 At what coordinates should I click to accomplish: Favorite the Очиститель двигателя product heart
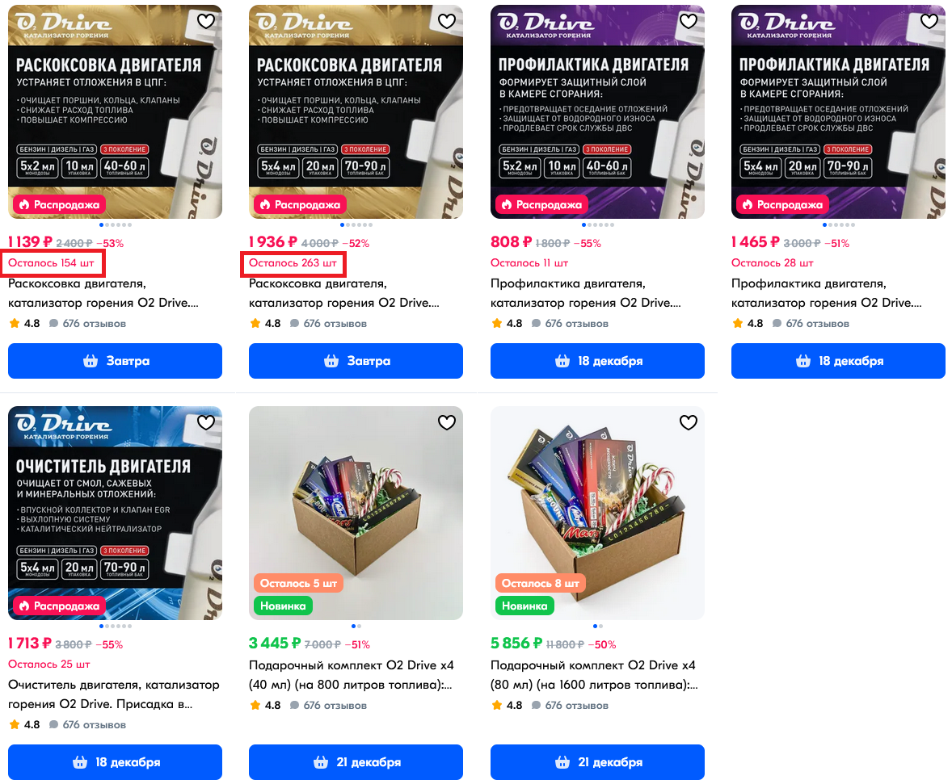pyautogui.click(x=206, y=422)
